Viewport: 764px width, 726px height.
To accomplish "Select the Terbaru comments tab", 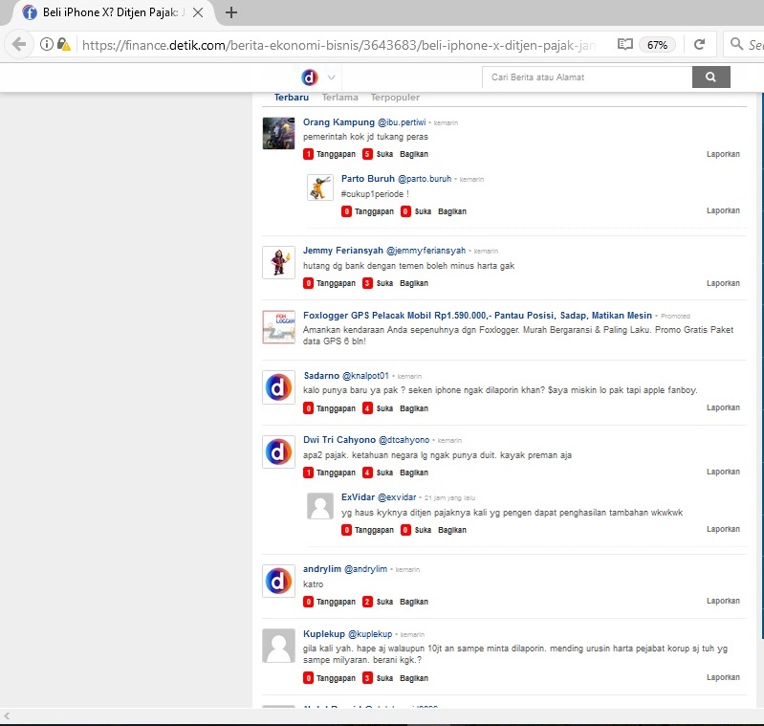I will [x=292, y=98].
